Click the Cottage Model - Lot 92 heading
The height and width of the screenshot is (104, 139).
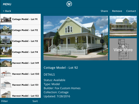pos(61,68)
